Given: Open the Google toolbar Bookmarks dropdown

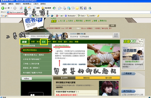Looking at the screenshot, I should [70, 16].
